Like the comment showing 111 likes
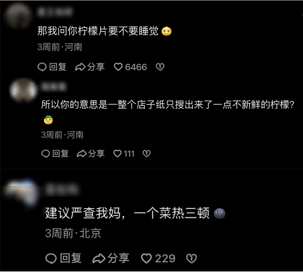The image size is (303, 272). point(124,154)
